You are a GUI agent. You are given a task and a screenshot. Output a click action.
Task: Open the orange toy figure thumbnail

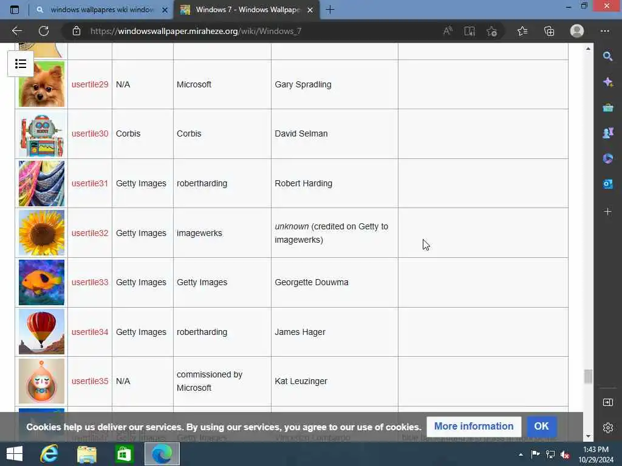tap(42, 381)
